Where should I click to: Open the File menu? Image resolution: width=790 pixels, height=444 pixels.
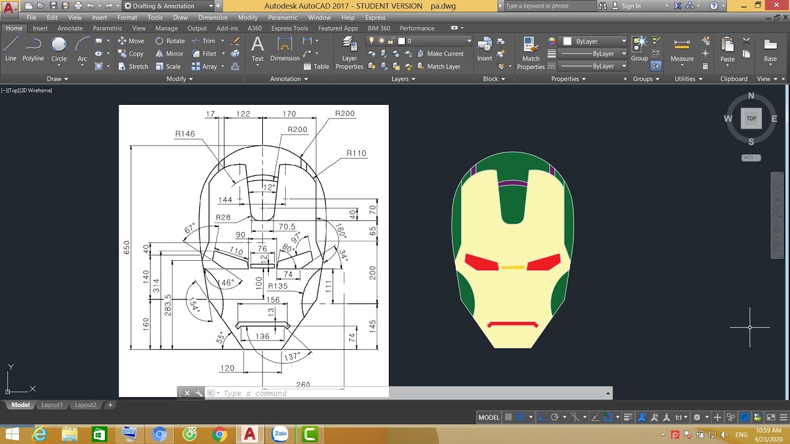(x=31, y=18)
